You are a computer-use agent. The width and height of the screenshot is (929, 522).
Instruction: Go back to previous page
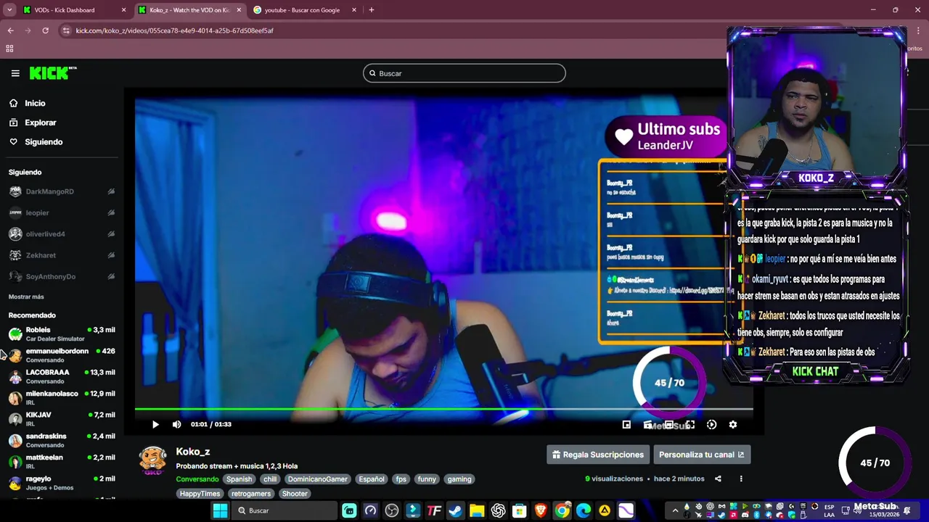(10, 30)
